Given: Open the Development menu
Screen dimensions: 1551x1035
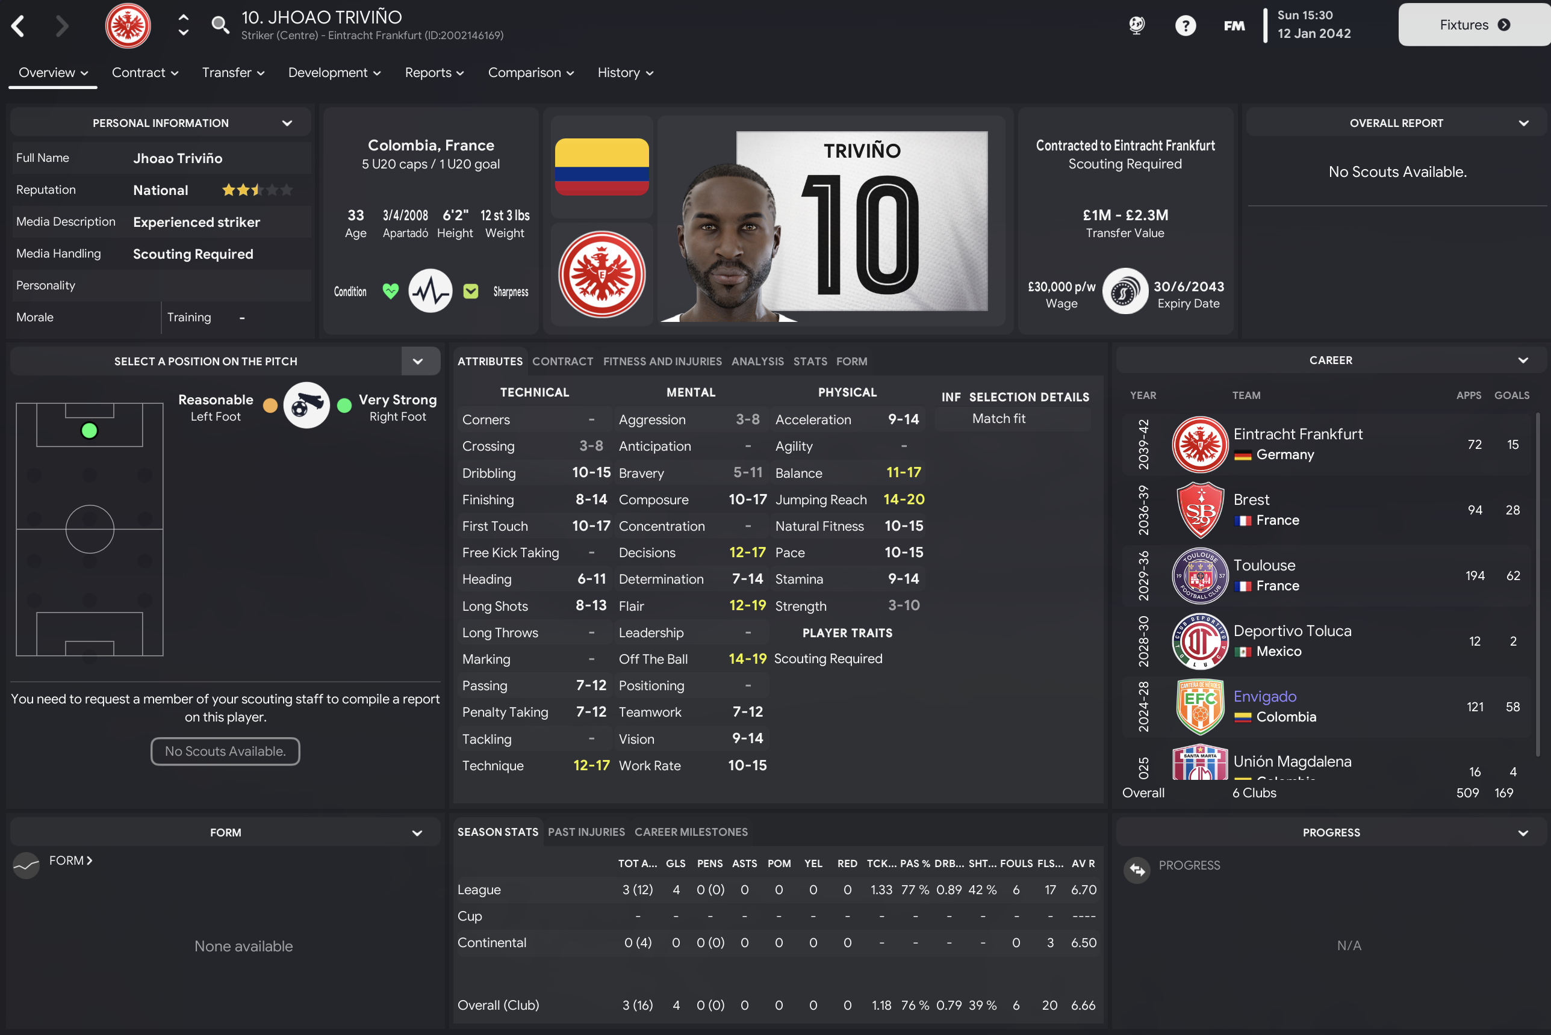Looking at the screenshot, I should pyautogui.click(x=334, y=73).
